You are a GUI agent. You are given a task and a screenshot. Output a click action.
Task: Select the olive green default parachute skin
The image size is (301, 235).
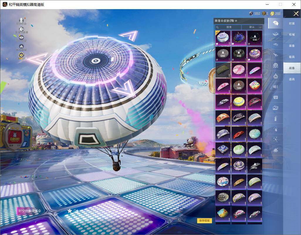223,70
